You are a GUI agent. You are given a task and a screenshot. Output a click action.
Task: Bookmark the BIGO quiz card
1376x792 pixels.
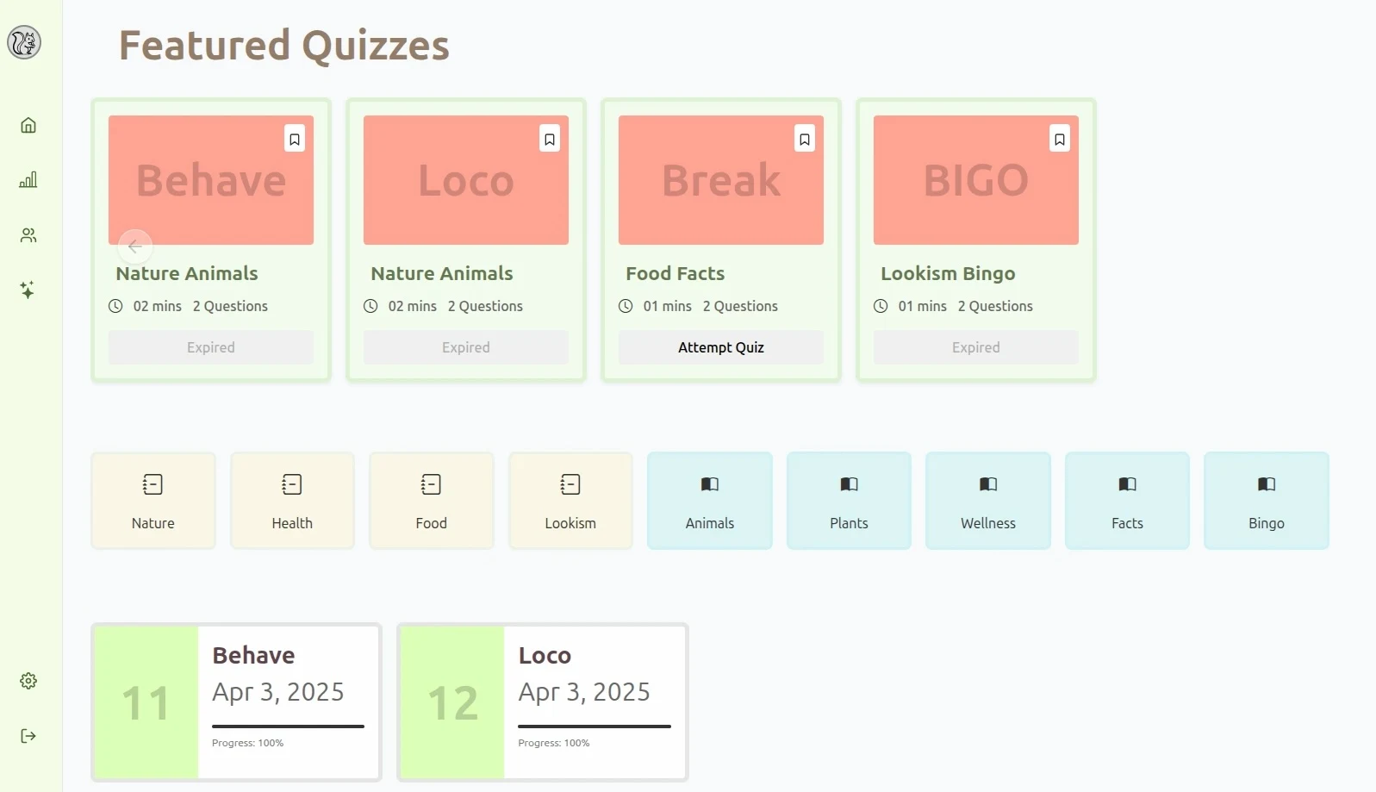click(x=1060, y=139)
